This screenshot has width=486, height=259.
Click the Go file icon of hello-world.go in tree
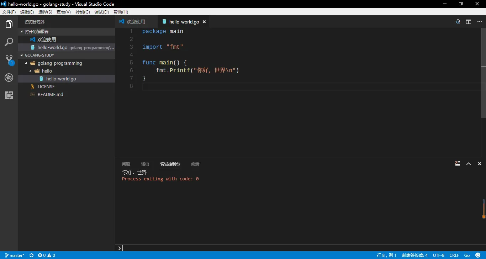(41, 79)
